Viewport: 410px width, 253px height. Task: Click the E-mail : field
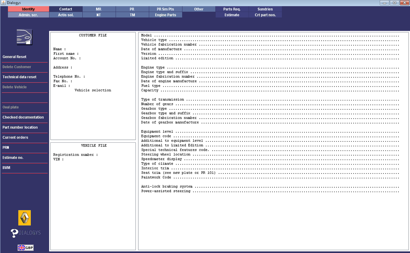62,86
